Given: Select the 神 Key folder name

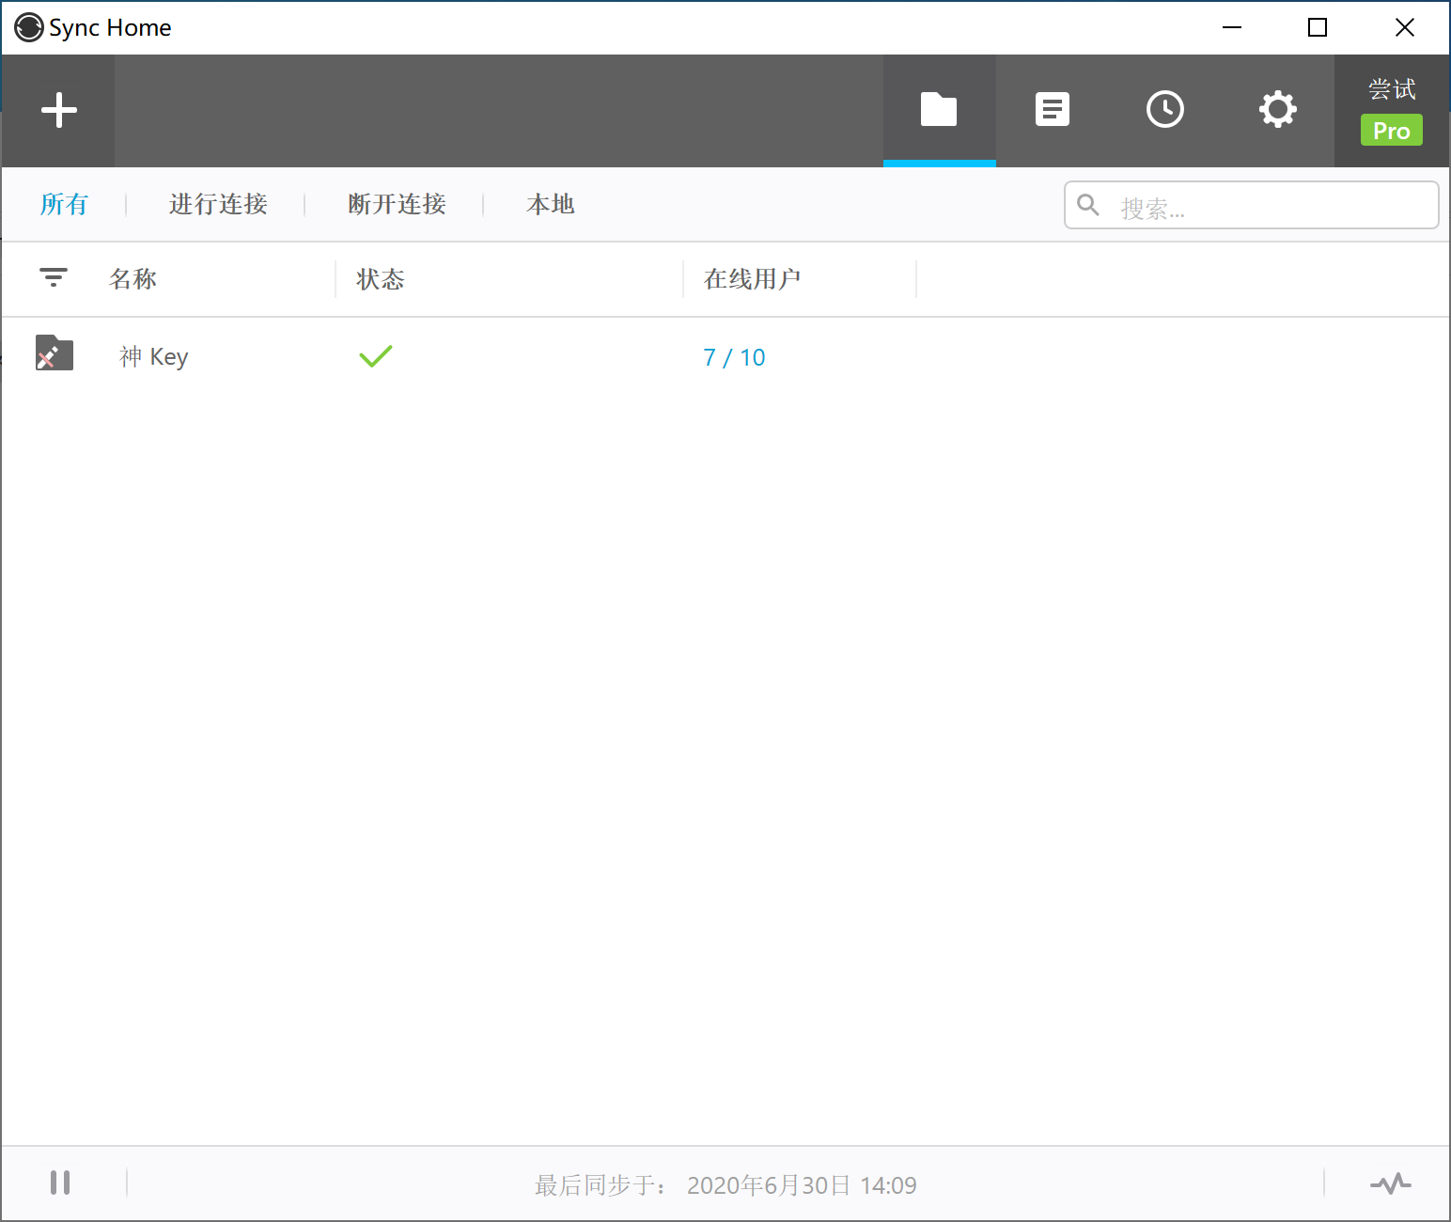Looking at the screenshot, I should pyautogui.click(x=154, y=357).
